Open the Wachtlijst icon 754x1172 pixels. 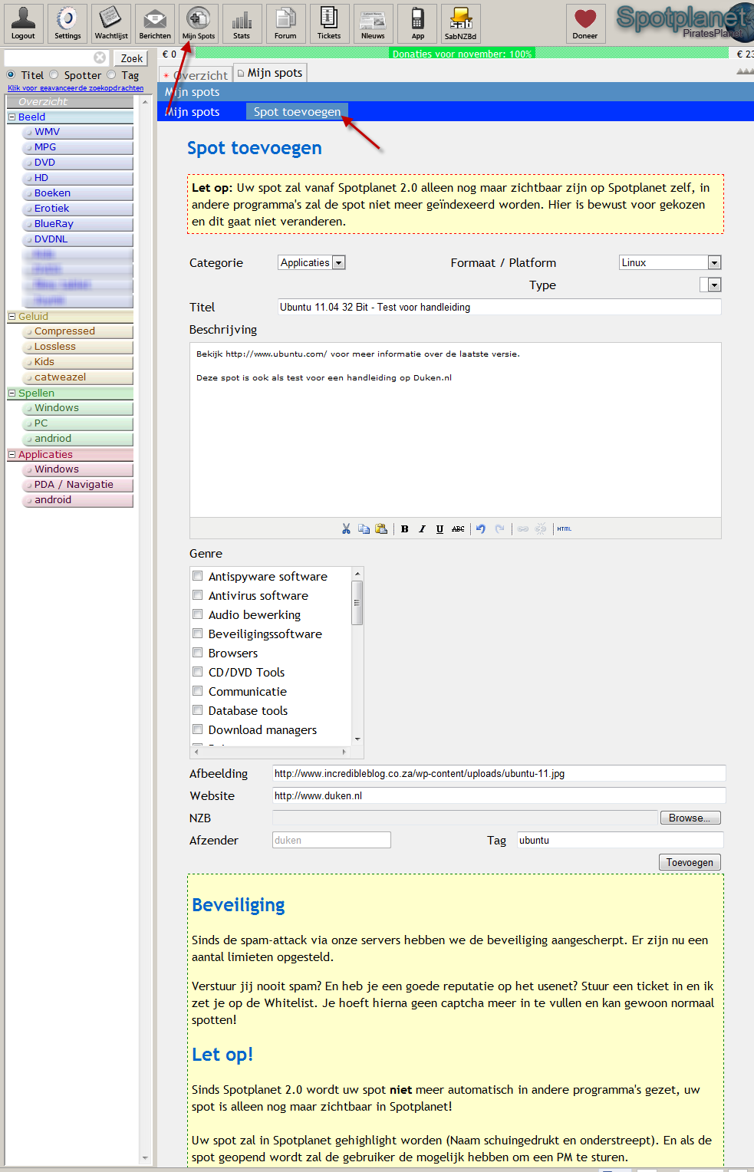111,23
